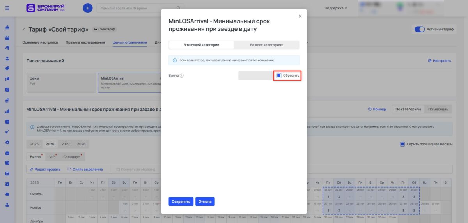468x223 pixels.
Task: Click the info icon next to Вилла
Action: click(181, 76)
